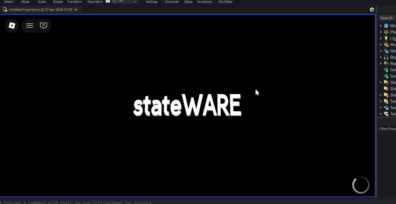Open the Character tool in toolbar
396x204 pixels.
(172, 2)
